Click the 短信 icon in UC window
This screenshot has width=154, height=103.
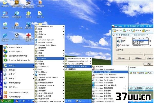click(144, 30)
